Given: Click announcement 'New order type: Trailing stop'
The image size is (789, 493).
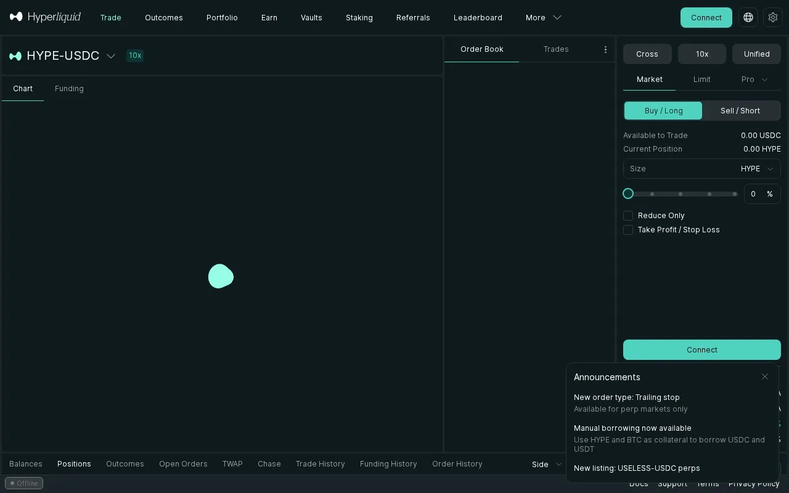Looking at the screenshot, I should 627,397.
